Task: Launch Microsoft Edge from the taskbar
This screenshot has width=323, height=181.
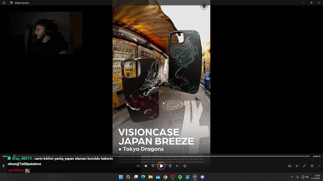Action: click(x=143, y=177)
